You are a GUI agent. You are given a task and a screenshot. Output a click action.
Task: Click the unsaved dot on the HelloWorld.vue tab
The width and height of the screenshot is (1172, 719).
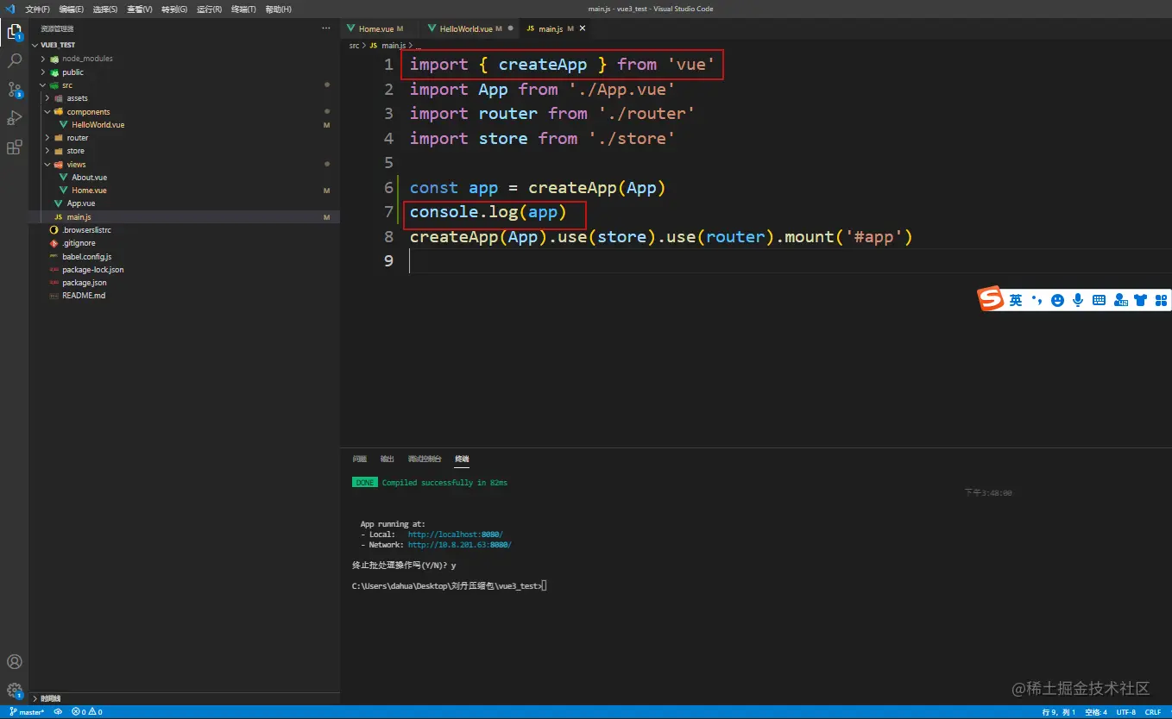(510, 28)
